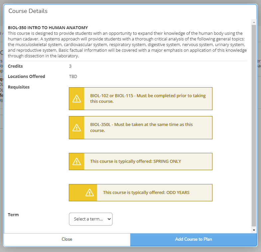Click the scrollbar up arrow
Screen dimensions: 261x252
tap(254, 22)
